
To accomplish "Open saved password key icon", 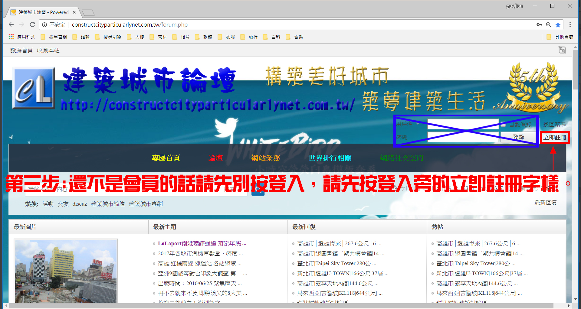I will pyautogui.click(x=539, y=25).
